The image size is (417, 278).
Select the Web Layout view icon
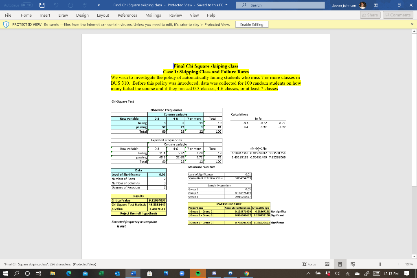[x=353, y=264]
